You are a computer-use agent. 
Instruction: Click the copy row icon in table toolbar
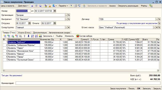pos(9,36)
